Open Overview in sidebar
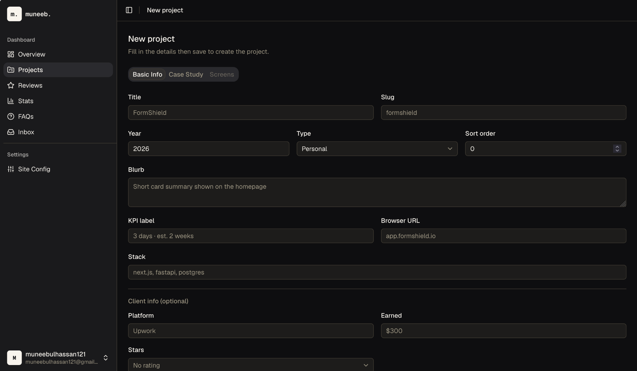Screen dimensions: 637x371 tap(58, 54)
